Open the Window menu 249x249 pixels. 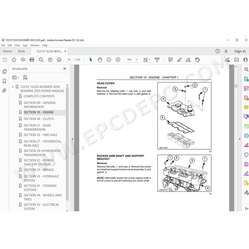click(35, 45)
